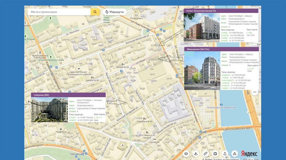Click the Собрание (RBI) complex photo
Image resolution: width=286 pixels, height=160 pixels.
point(49,110)
